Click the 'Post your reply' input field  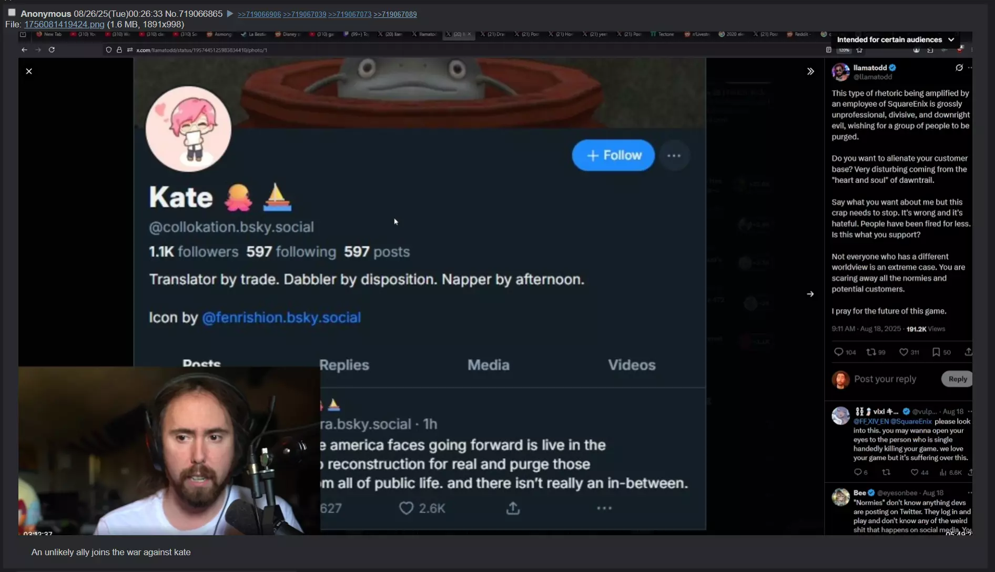(x=895, y=379)
